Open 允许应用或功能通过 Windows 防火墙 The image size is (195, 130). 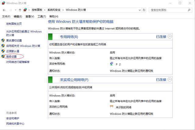point(24,33)
